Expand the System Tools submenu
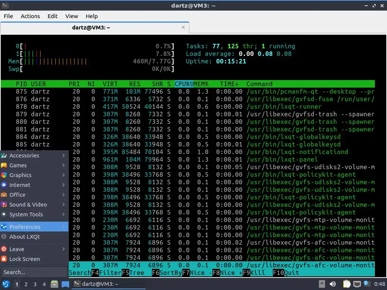Screen dimensions: 387x290 [34, 214]
